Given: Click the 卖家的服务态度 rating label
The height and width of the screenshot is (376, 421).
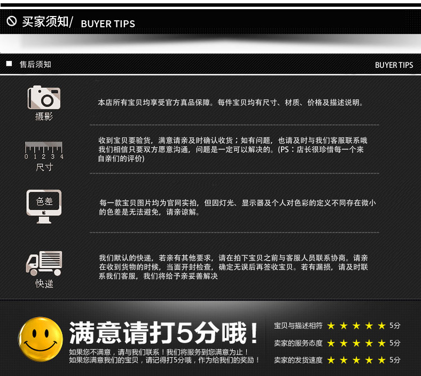Looking at the screenshot, I should [298, 343].
